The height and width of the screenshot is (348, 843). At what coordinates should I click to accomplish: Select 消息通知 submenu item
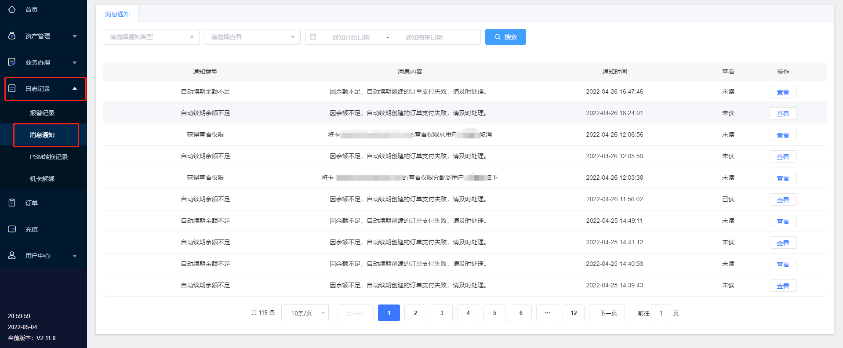click(42, 135)
